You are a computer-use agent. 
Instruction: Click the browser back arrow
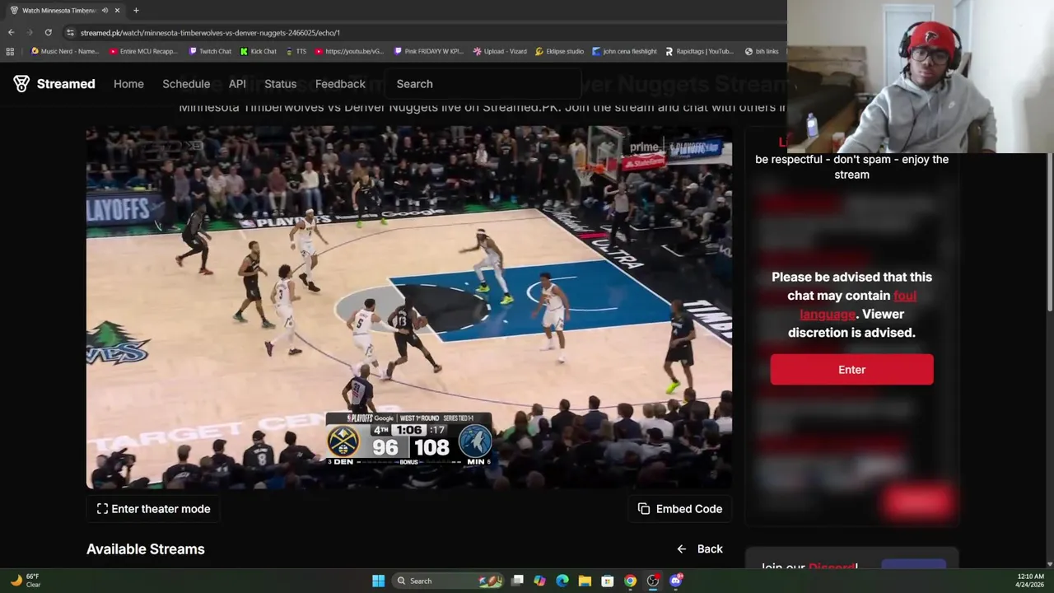pos(11,32)
